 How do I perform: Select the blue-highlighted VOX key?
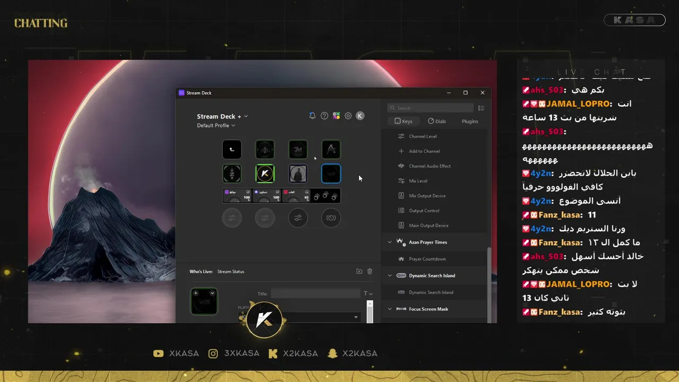coord(331,173)
